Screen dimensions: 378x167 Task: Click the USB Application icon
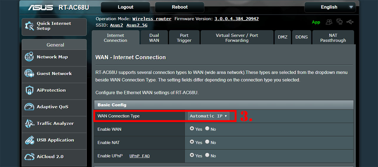coord(29,140)
